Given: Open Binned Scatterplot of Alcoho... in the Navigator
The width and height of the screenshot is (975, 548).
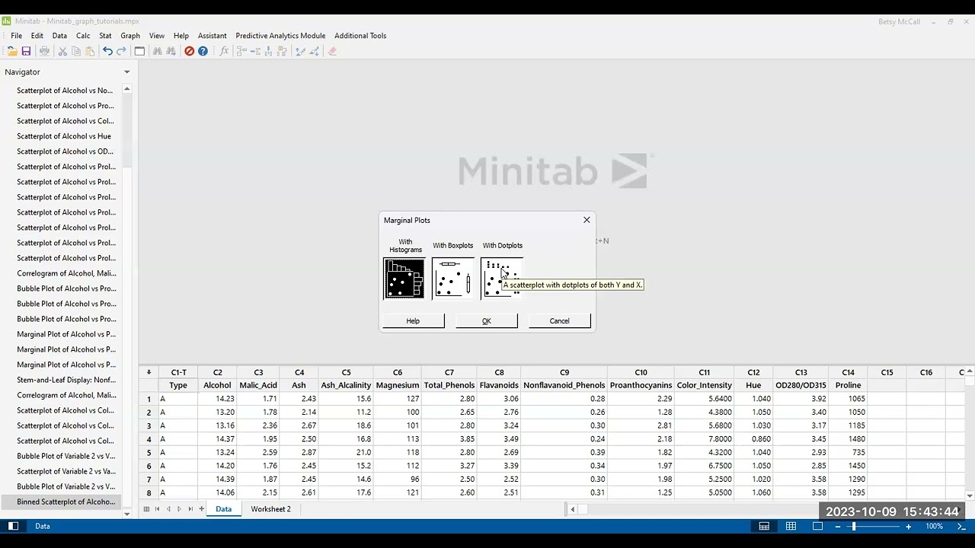Looking at the screenshot, I should click(66, 502).
